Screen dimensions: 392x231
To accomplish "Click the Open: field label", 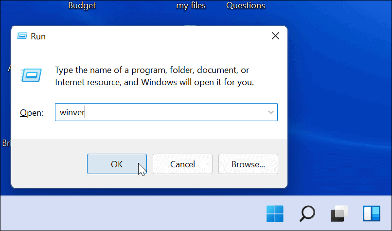I will tap(32, 113).
